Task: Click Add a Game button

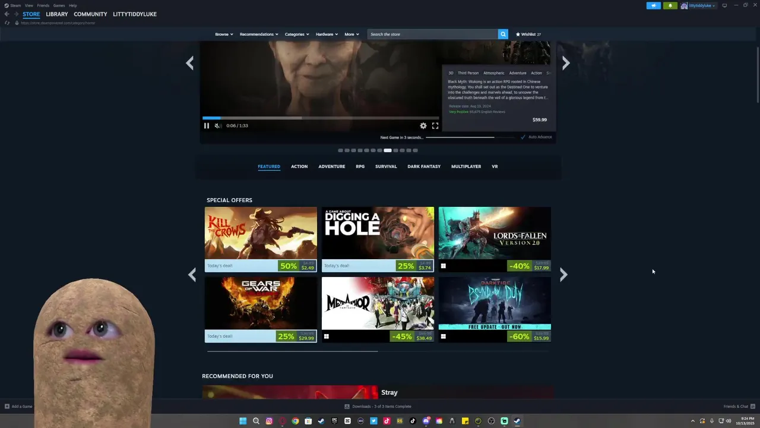Action: [x=18, y=407]
